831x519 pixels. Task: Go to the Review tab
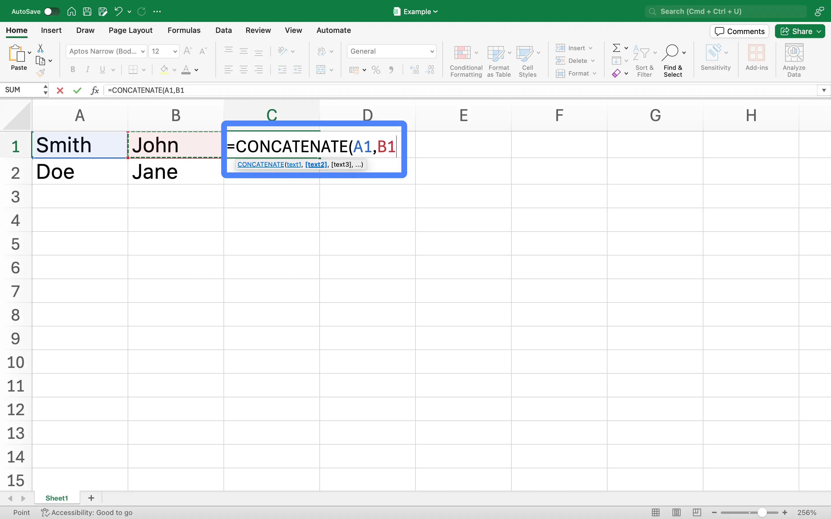click(258, 30)
